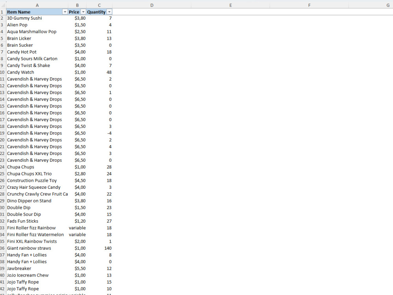Select column F header
The image size is (393, 295).
(309, 5)
